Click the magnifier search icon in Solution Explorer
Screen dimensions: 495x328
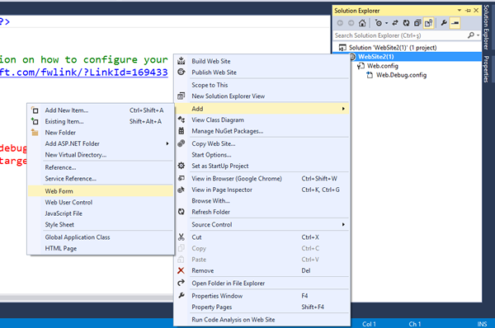[471, 35]
